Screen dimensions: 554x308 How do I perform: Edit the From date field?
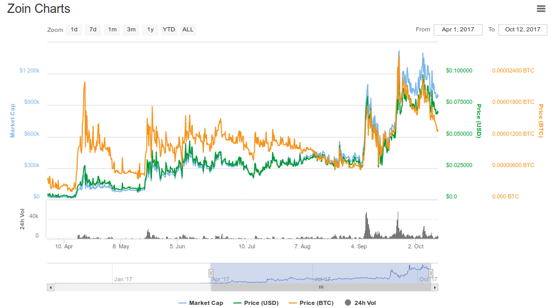458,30
